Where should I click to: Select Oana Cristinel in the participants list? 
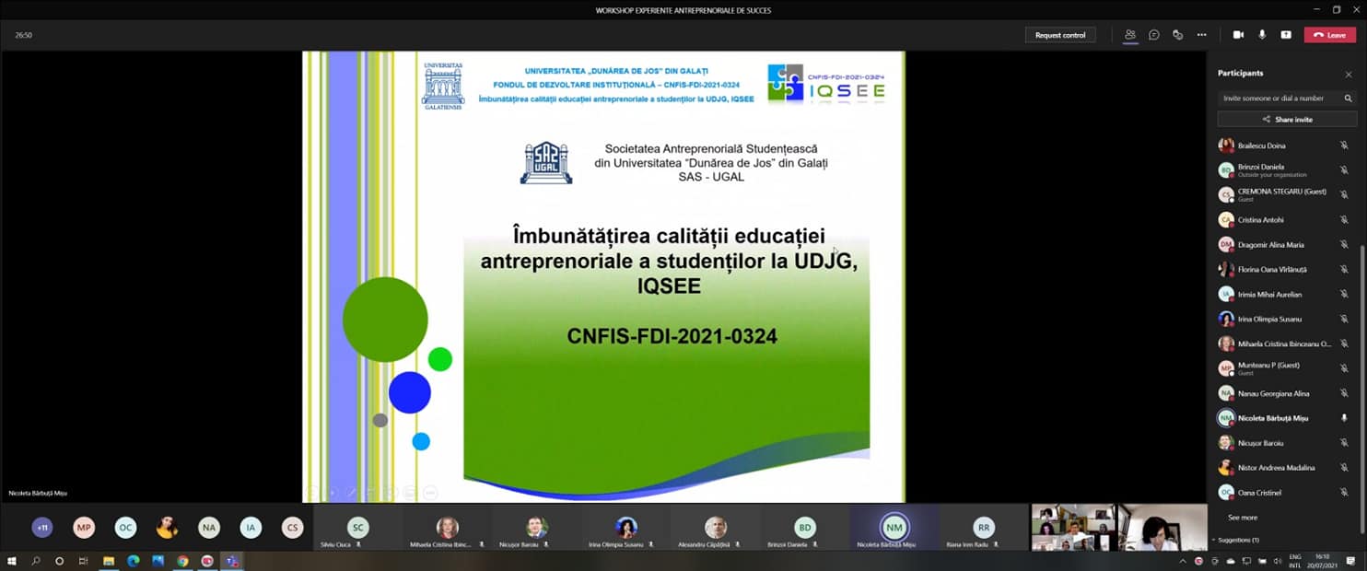[x=1286, y=493]
